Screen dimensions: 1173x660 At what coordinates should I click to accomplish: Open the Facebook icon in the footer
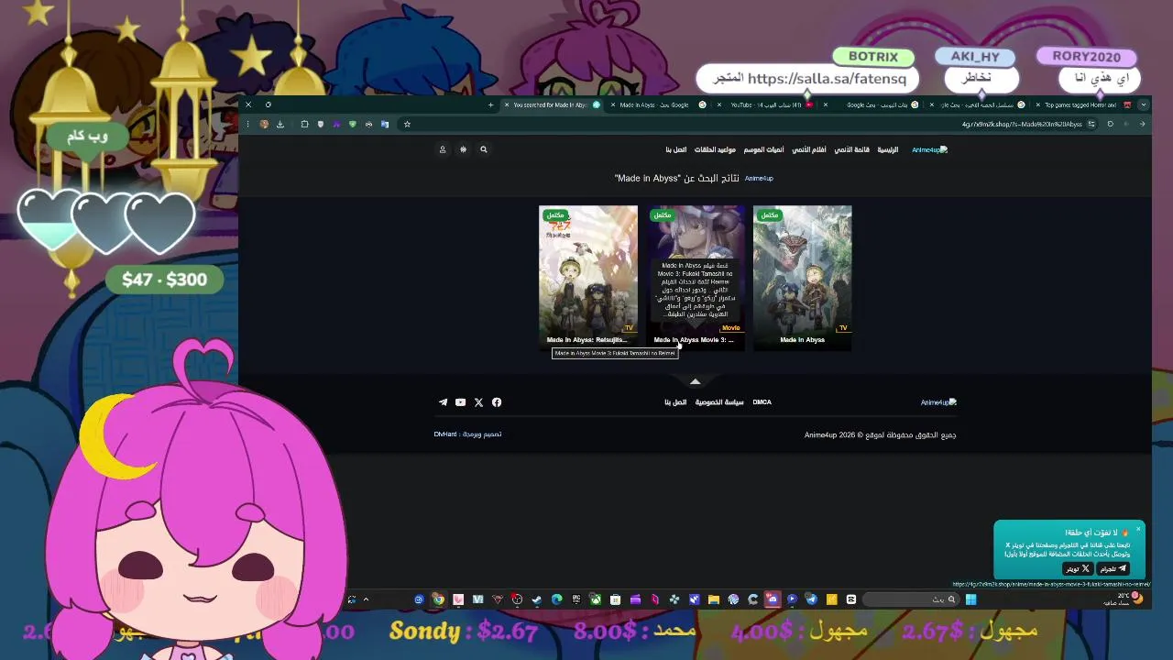[x=497, y=402]
